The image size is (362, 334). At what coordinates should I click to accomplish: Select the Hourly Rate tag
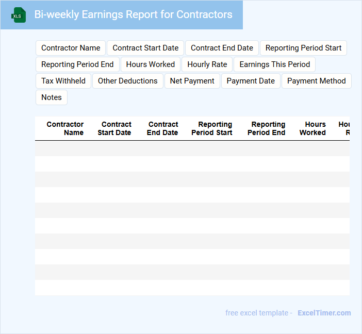point(207,64)
